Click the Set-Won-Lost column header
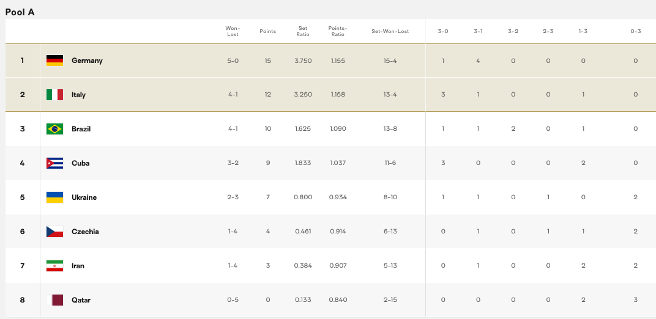The image size is (656, 319). tap(390, 31)
